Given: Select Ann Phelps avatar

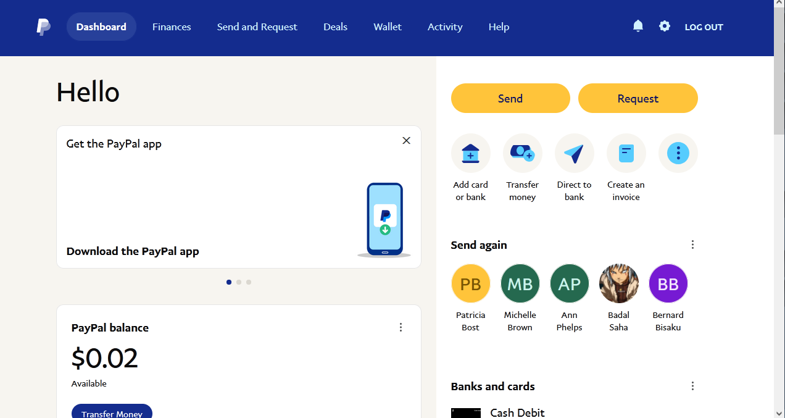Looking at the screenshot, I should (570, 284).
